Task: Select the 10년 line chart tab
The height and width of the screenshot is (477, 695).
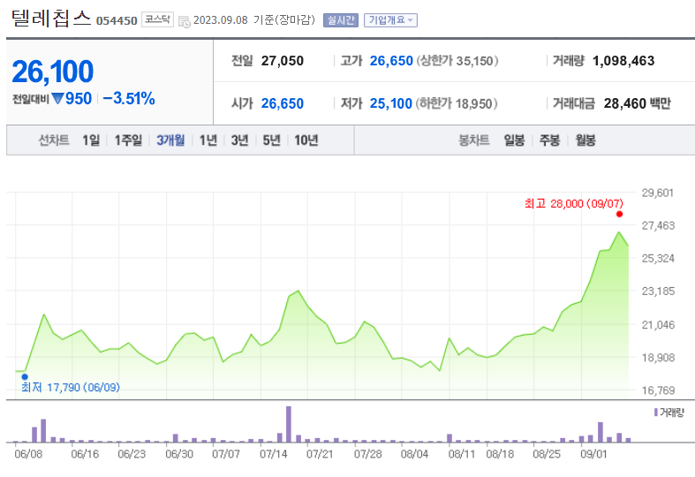Action: pos(306,140)
